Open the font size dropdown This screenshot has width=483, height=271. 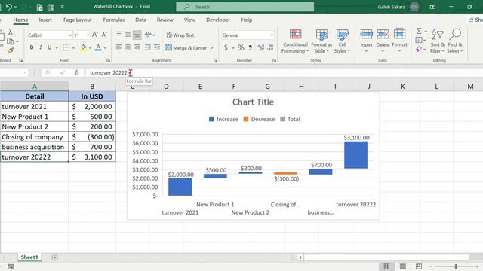(x=88, y=35)
